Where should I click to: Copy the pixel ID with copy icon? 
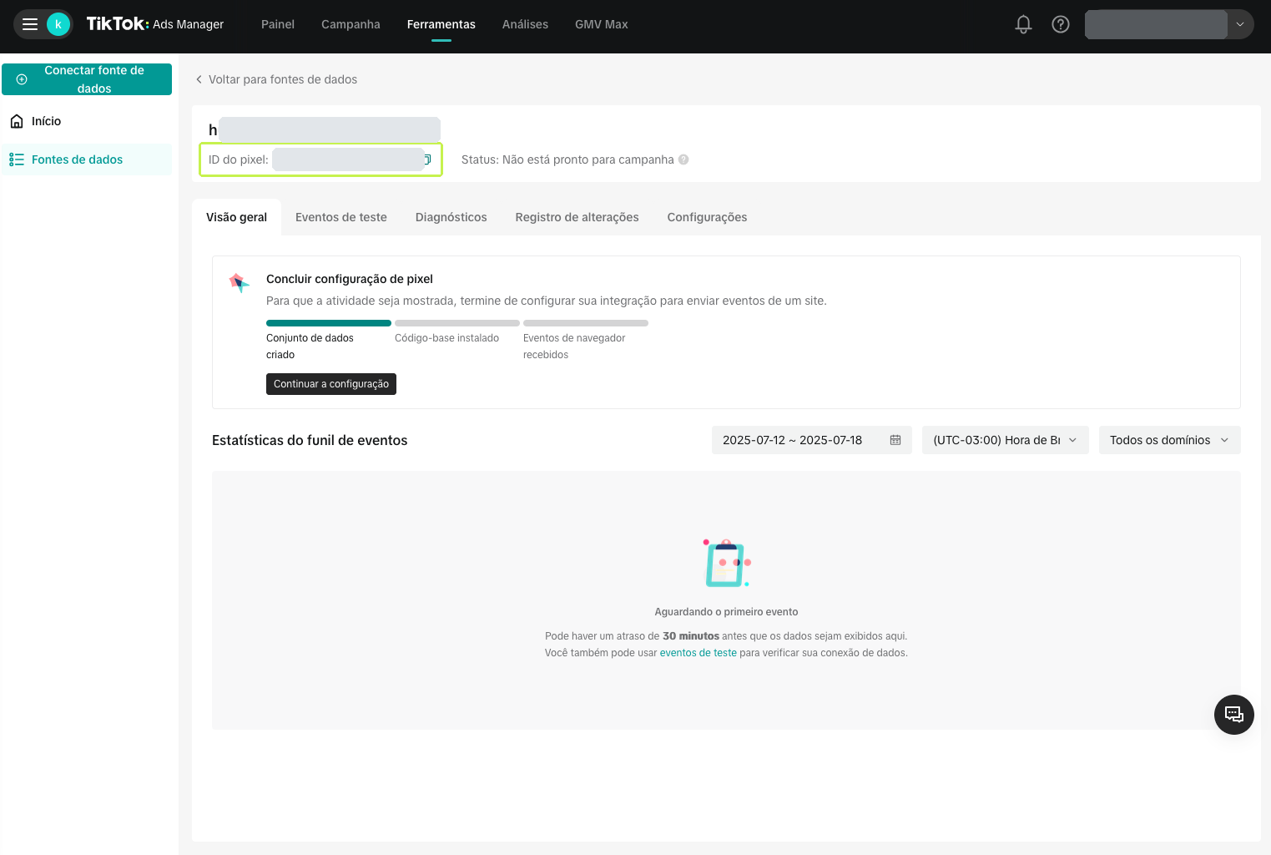pyautogui.click(x=428, y=159)
